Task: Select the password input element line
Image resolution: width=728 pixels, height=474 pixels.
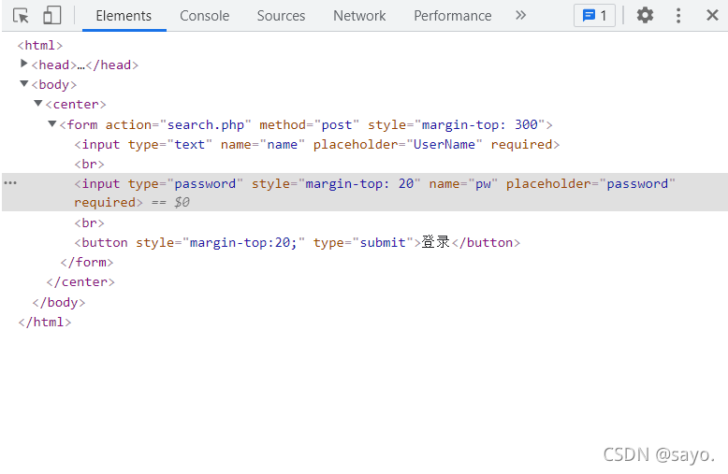Action: click(364, 193)
